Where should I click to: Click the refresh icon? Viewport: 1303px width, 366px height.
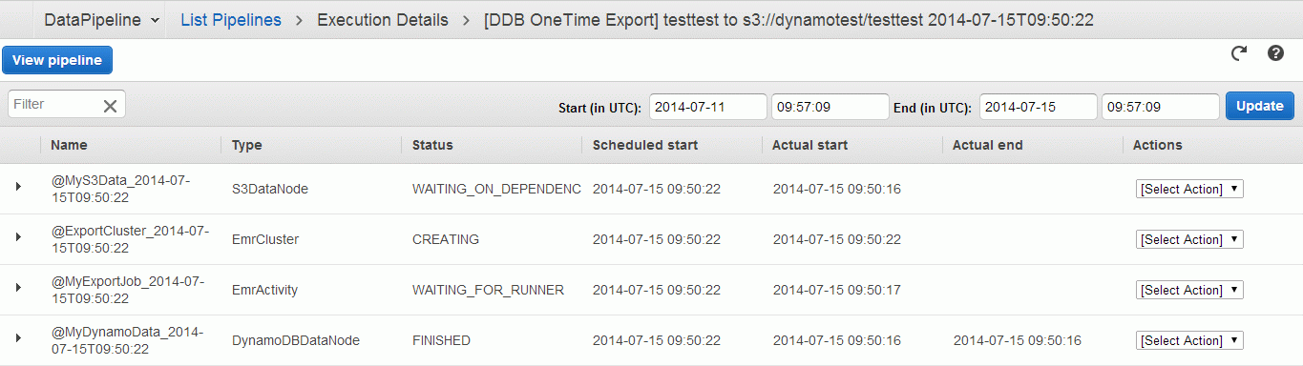click(1239, 53)
